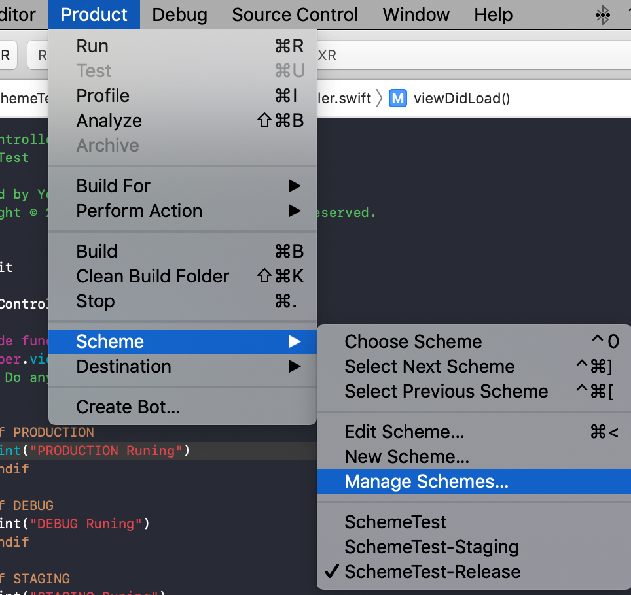This screenshot has width=631, height=595.
Task: Switch to the SchemeTest scheme
Action: pos(395,522)
